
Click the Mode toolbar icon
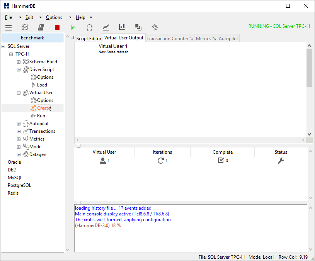pos(138,27)
